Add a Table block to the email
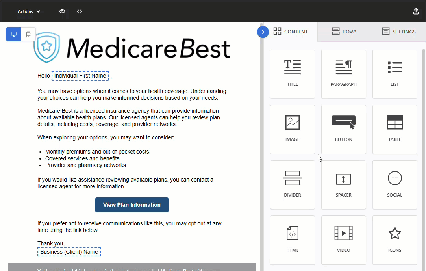426x271 pixels. point(395,129)
